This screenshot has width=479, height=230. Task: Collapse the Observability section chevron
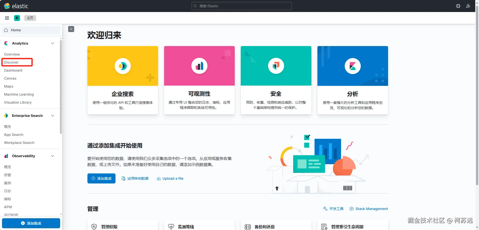coord(53,156)
